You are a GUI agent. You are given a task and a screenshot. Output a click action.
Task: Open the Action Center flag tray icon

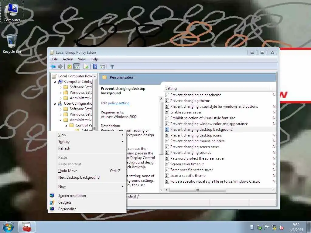[266, 227]
